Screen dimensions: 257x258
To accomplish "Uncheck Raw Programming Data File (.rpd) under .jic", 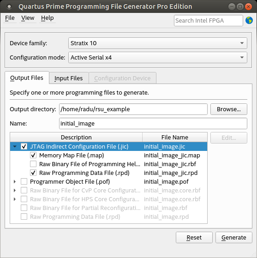I will (33, 173).
